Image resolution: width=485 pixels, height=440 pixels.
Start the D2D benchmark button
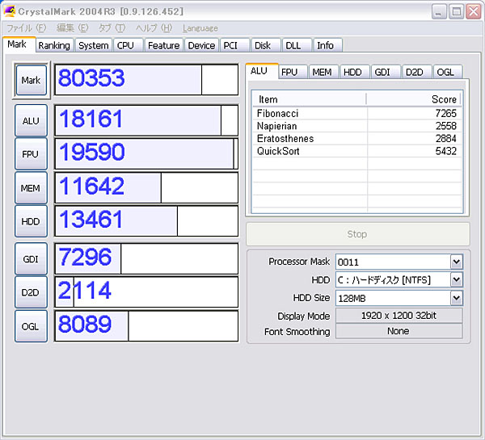[31, 292]
